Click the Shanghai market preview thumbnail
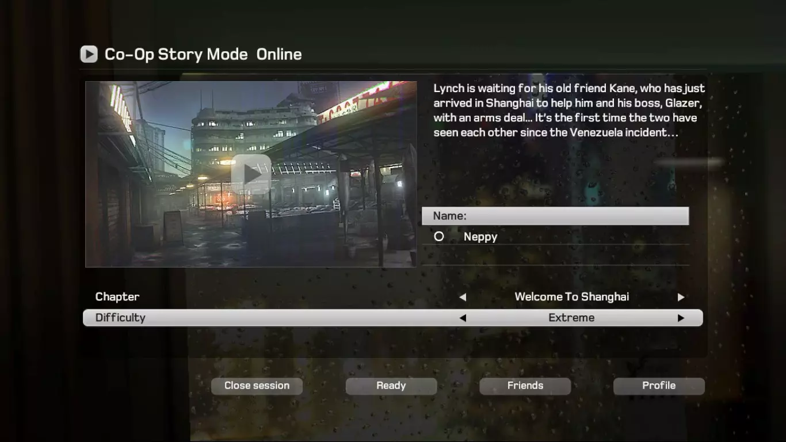The width and height of the screenshot is (786, 442). click(x=251, y=174)
